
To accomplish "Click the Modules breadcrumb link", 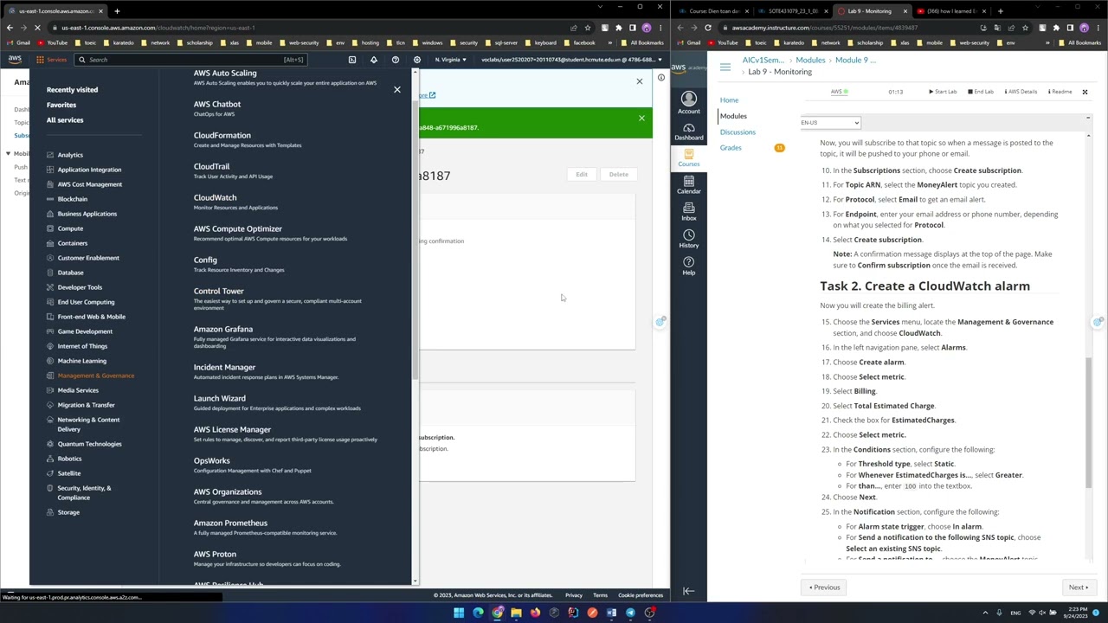I will point(810,60).
